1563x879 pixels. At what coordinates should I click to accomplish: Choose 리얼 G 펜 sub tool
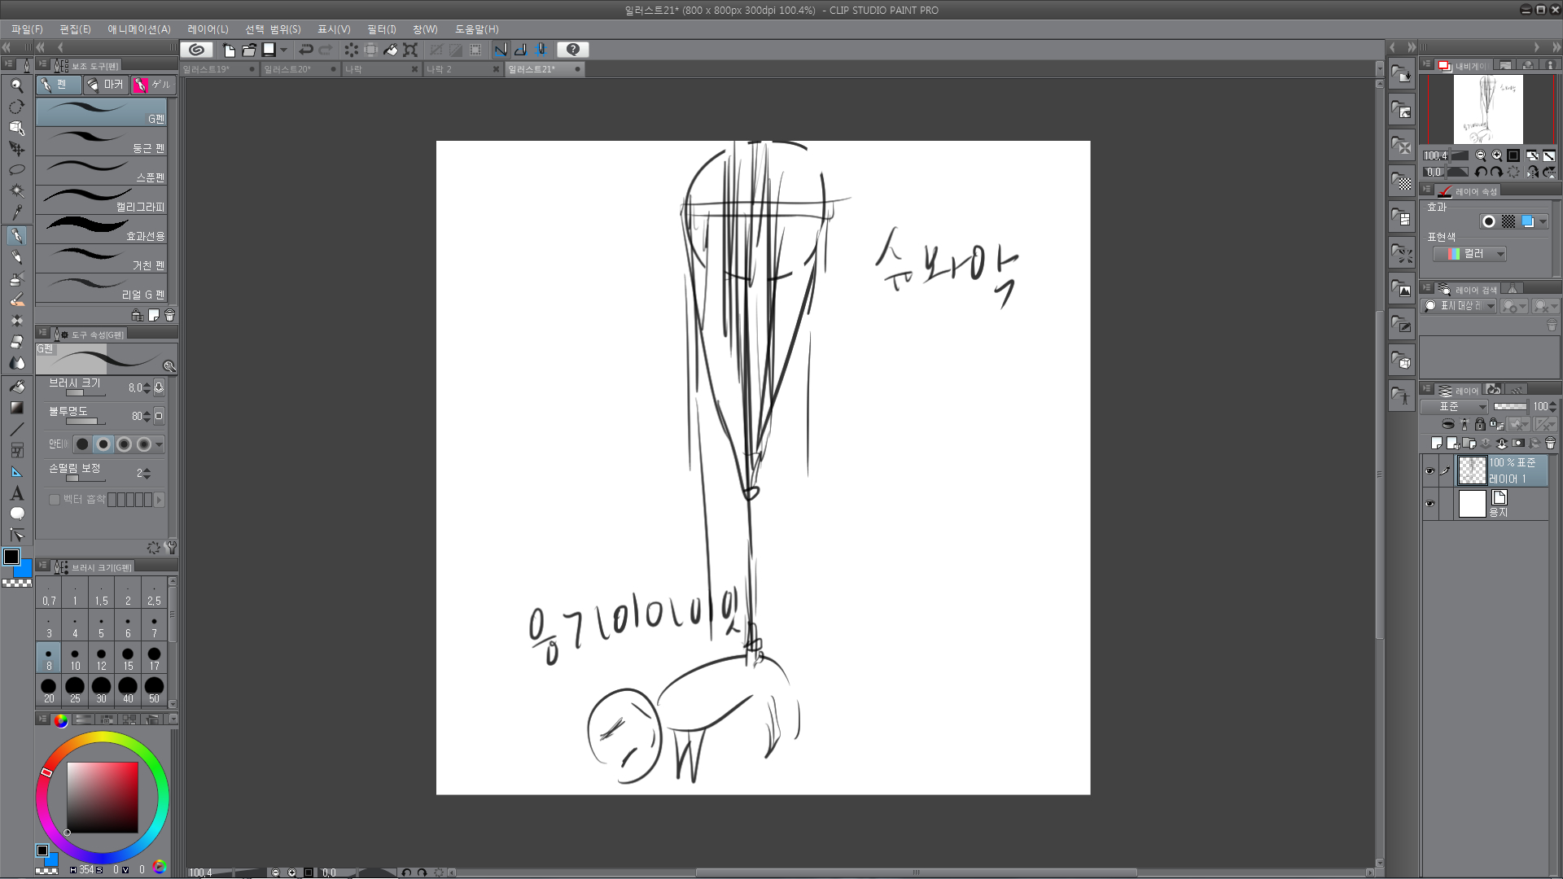tap(102, 288)
